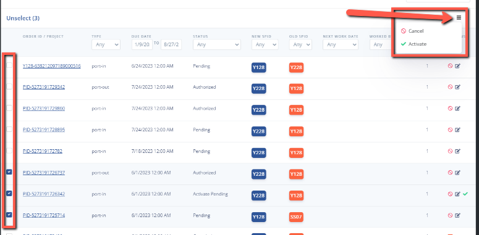Untick the PID-5273191725714 checkbox
Image resolution: width=479 pixels, height=235 pixels.
click(9, 215)
